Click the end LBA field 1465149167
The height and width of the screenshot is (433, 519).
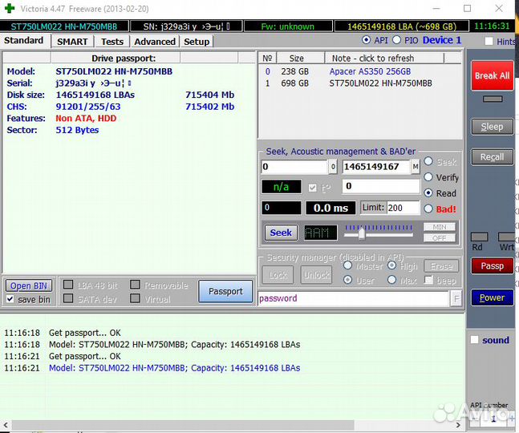coord(375,167)
